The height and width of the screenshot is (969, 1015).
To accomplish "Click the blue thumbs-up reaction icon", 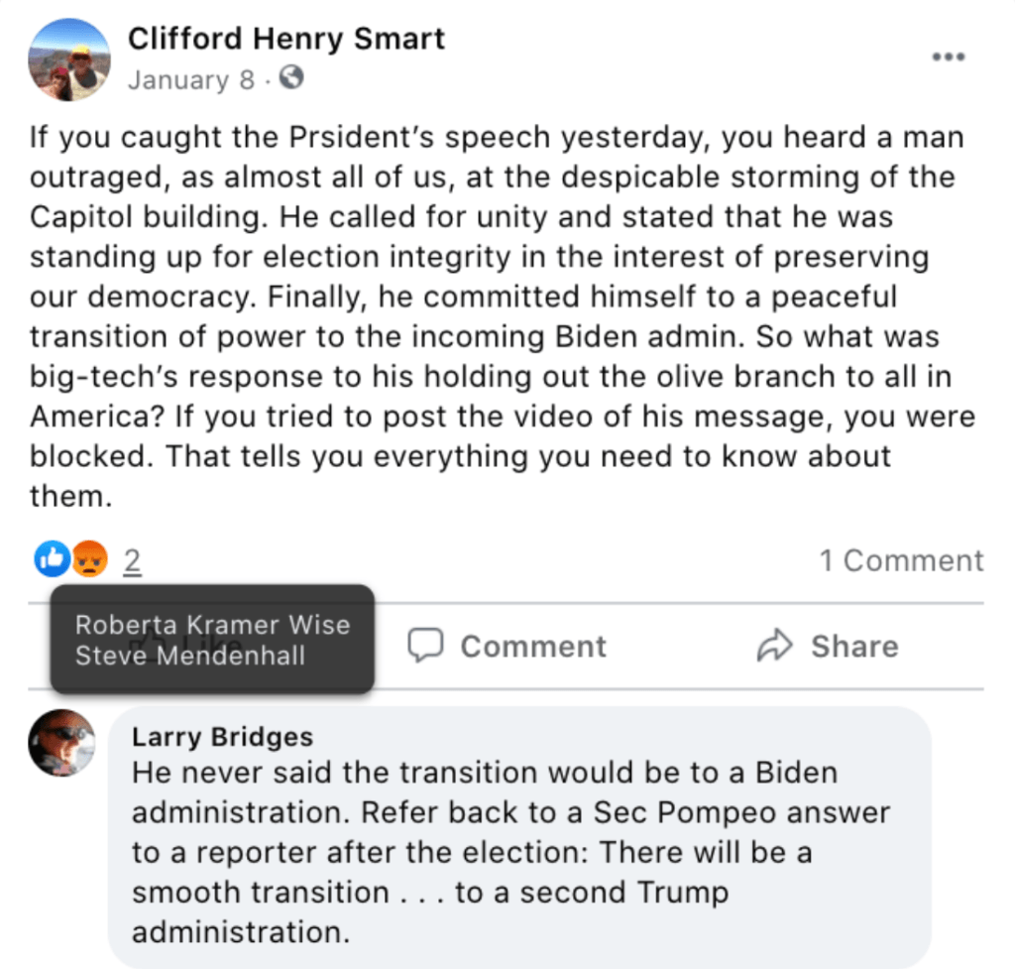I will [x=51, y=560].
